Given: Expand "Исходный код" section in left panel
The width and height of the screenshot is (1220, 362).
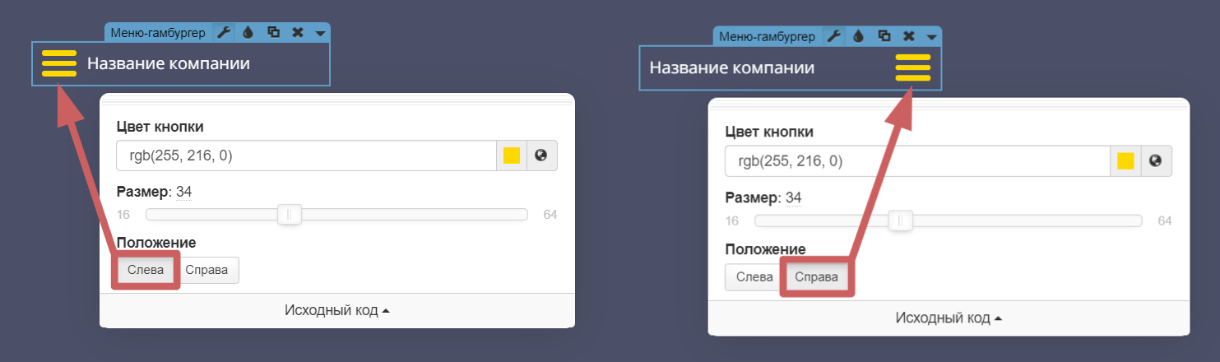Looking at the screenshot, I should point(336,310).
